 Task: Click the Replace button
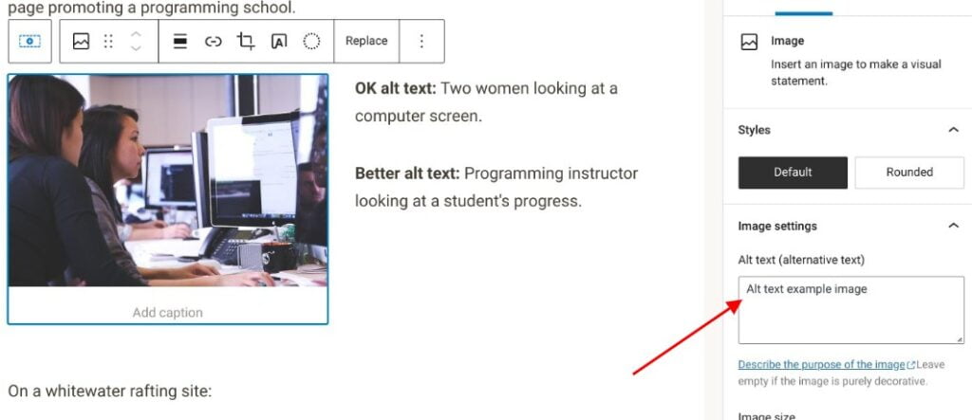(366, 41)
